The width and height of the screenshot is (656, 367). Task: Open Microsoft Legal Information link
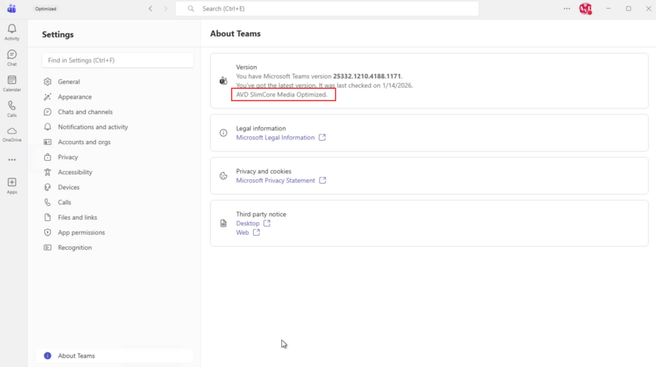click(275, 138)
